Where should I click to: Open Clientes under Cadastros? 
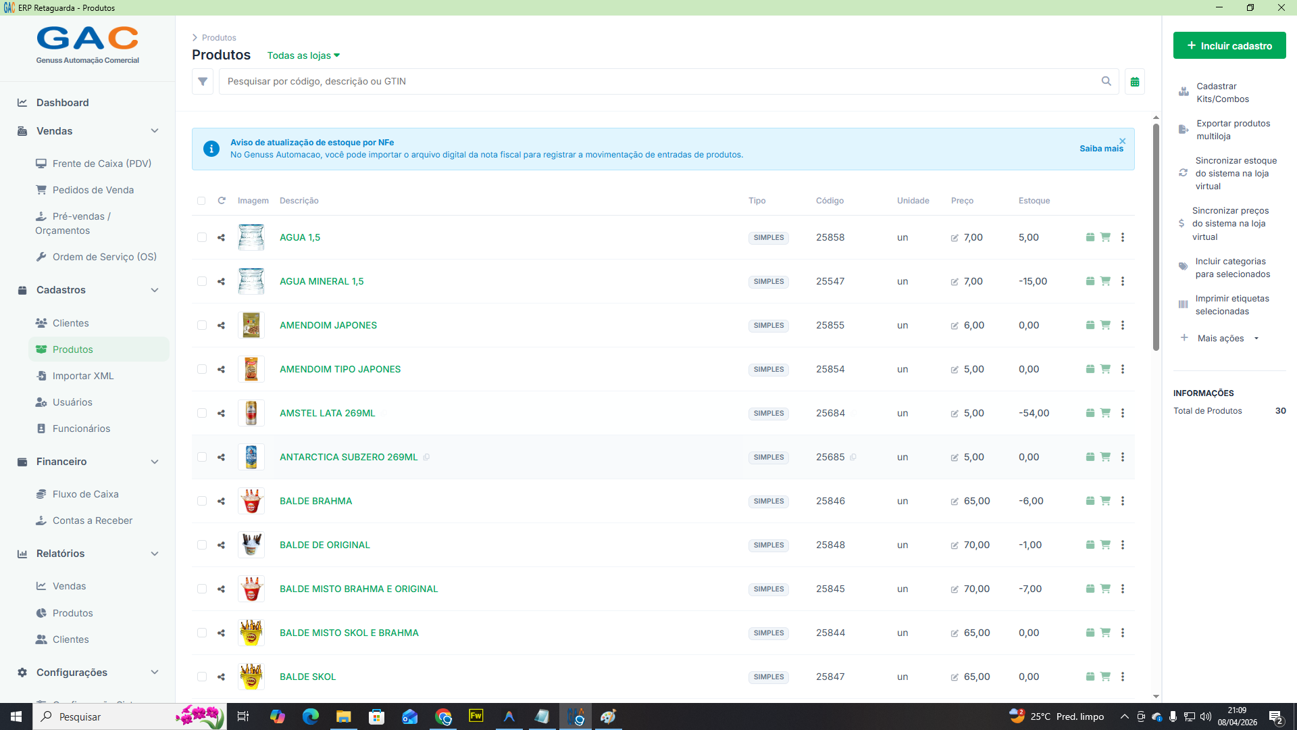tap(70, 323)
